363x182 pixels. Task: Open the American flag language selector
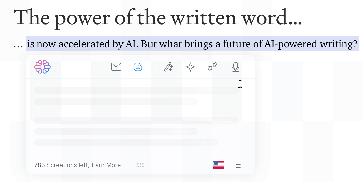(x=218, y=165)
